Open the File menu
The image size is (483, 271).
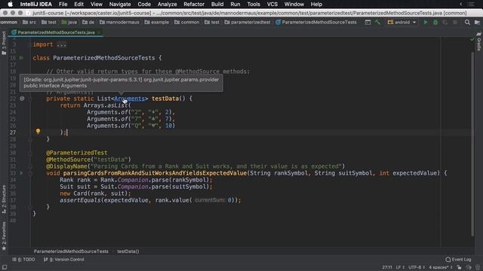[63, 4]
